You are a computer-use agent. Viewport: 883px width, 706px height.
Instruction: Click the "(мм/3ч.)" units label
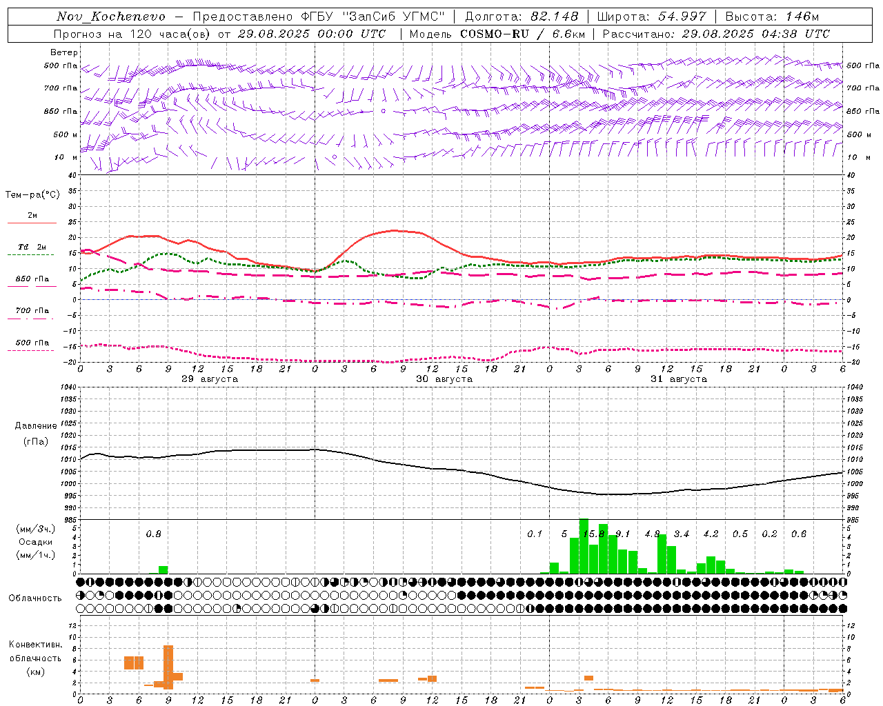tap(36, 529)
